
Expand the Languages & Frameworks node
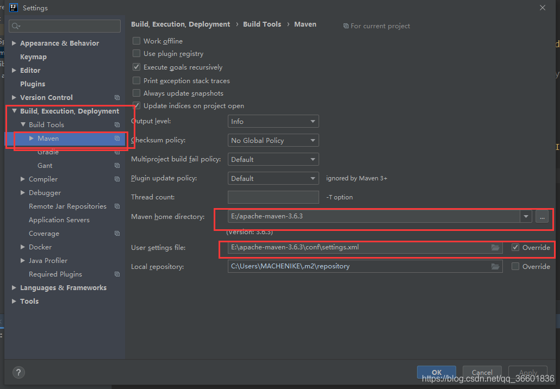(14, 287)
